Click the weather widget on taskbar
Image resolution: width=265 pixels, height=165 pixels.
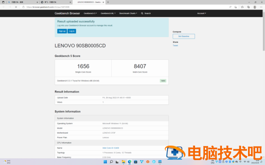pos(7,162)
